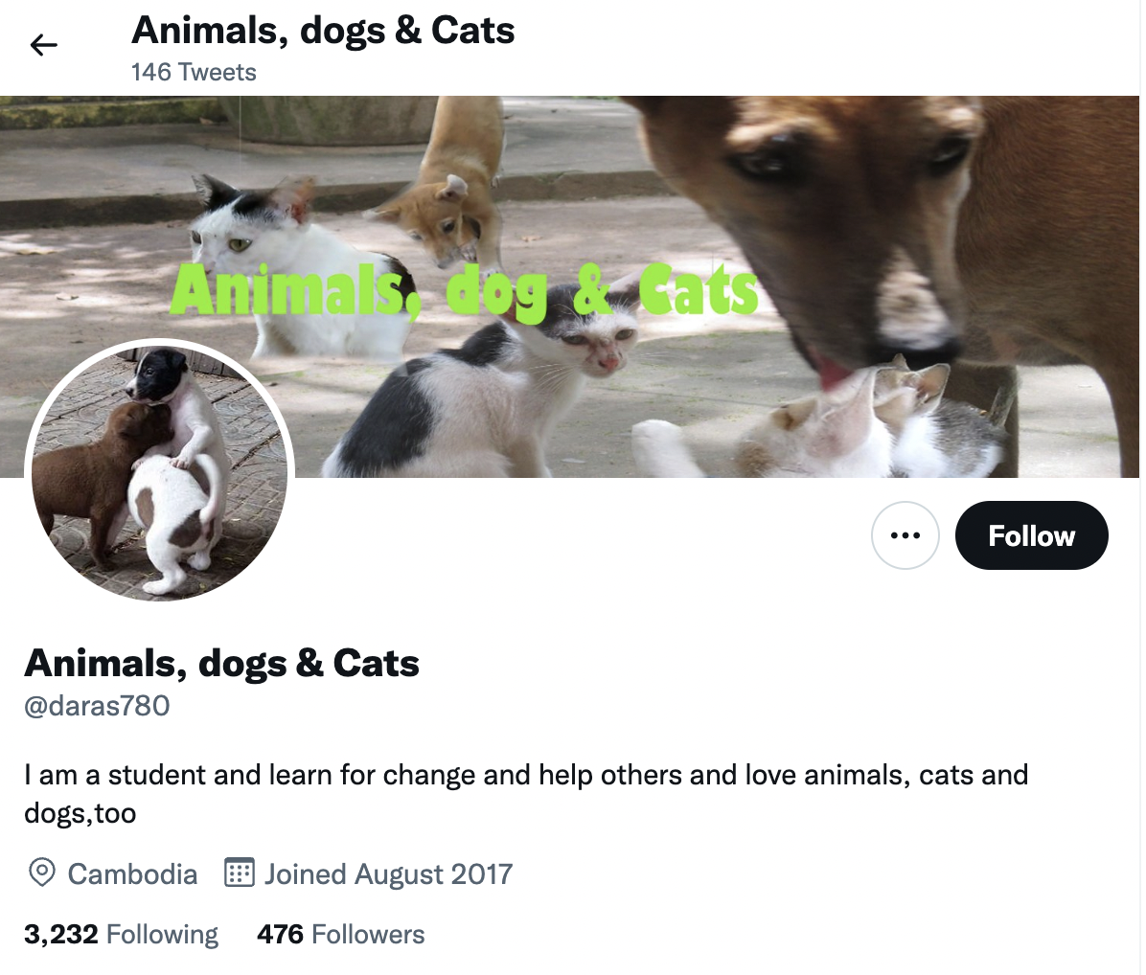This screenshot has height=975, width=1146.
Task: Click the profile name heading below avatar
Action: (x=222, y=663)
